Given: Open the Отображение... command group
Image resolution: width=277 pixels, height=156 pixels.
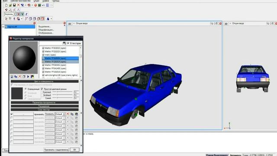Looking at the screenshot, I should pos(46,33).
